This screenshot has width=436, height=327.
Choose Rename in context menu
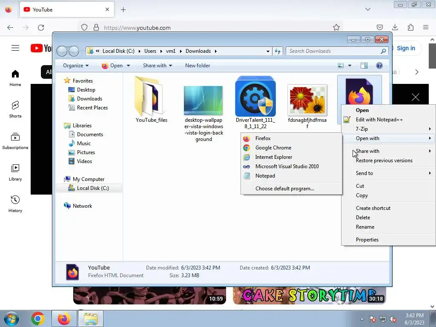[x=388, y=227]
